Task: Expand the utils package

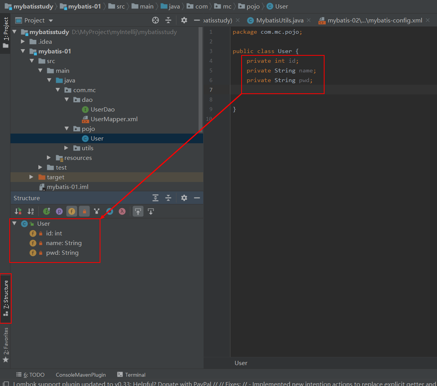Action: click(66, 148)
